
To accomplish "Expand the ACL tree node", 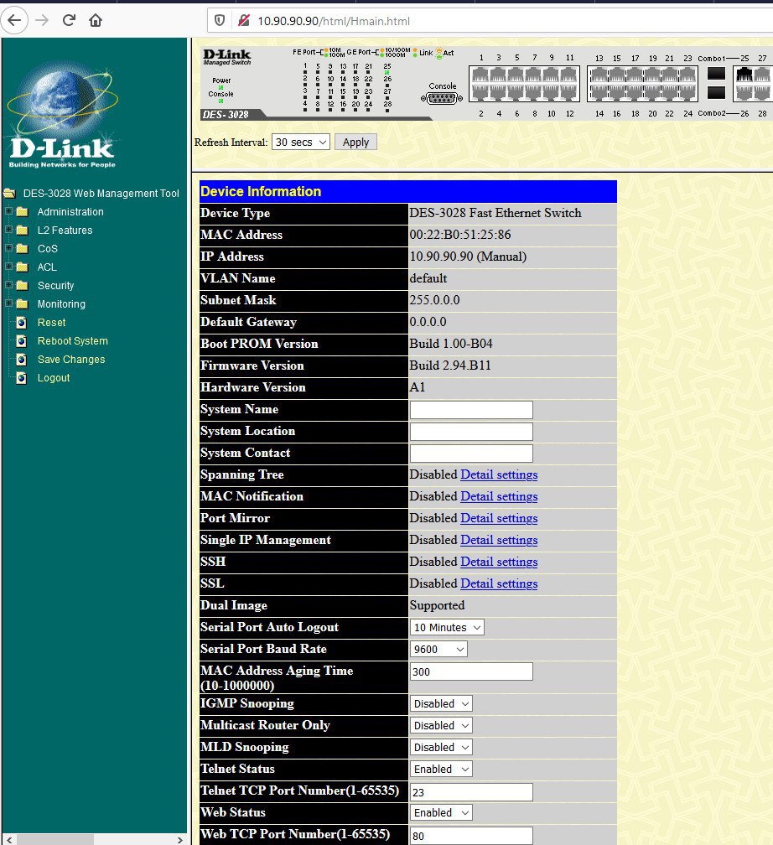I will [x=8, y=267].
